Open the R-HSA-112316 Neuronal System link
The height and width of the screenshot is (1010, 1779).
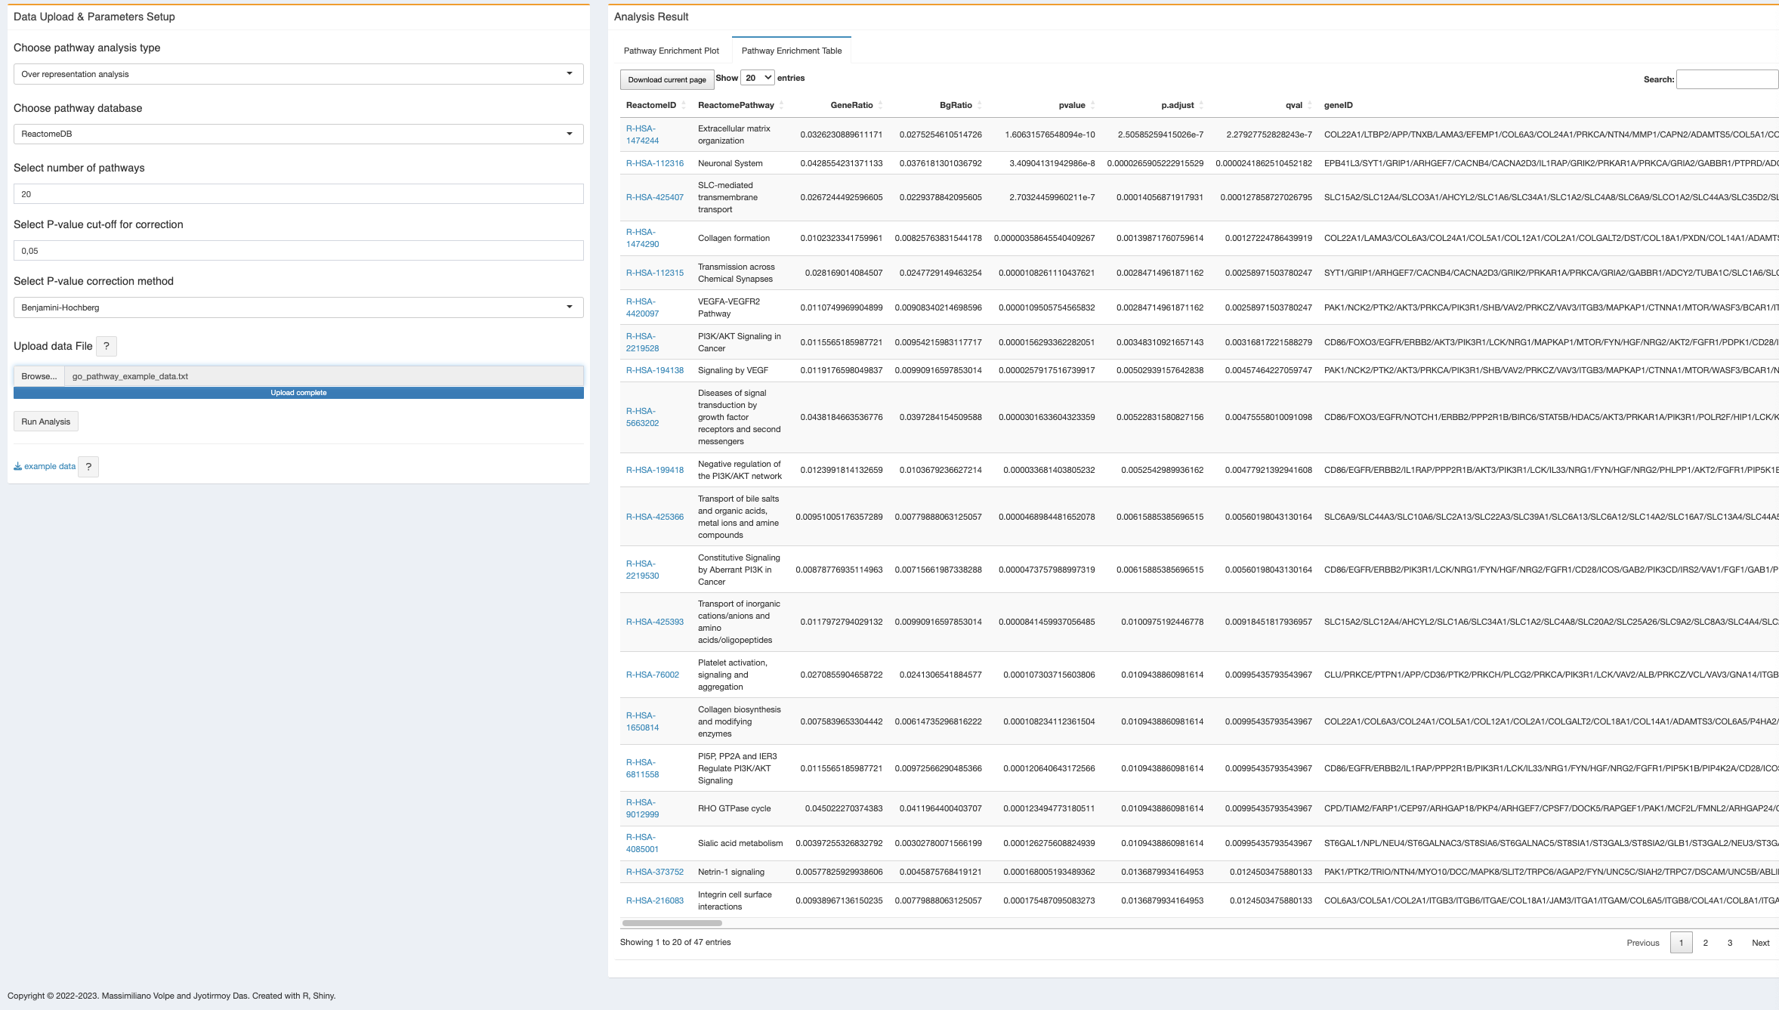point(654,163)
